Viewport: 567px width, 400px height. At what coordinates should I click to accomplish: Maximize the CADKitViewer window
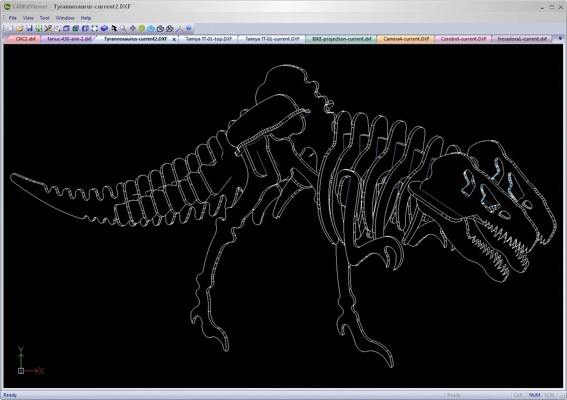[552, 7]
